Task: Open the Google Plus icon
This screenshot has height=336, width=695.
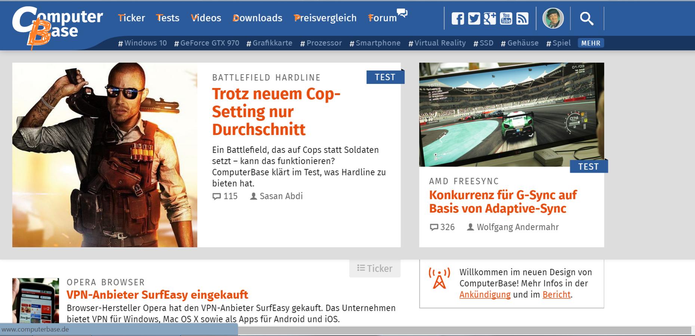Action: pyautogui.click(x=490, y=18)
